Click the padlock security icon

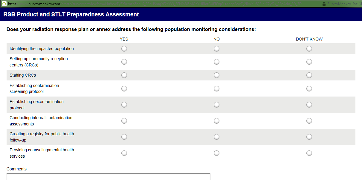pos(324,4)
